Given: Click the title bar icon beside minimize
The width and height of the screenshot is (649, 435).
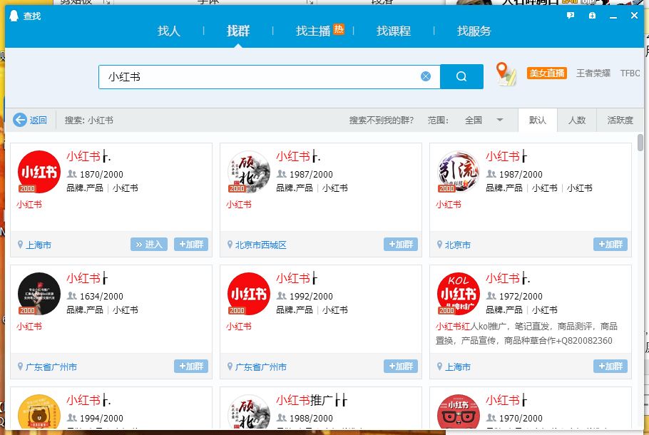Looking at the screenshot, I should point(592,16).
